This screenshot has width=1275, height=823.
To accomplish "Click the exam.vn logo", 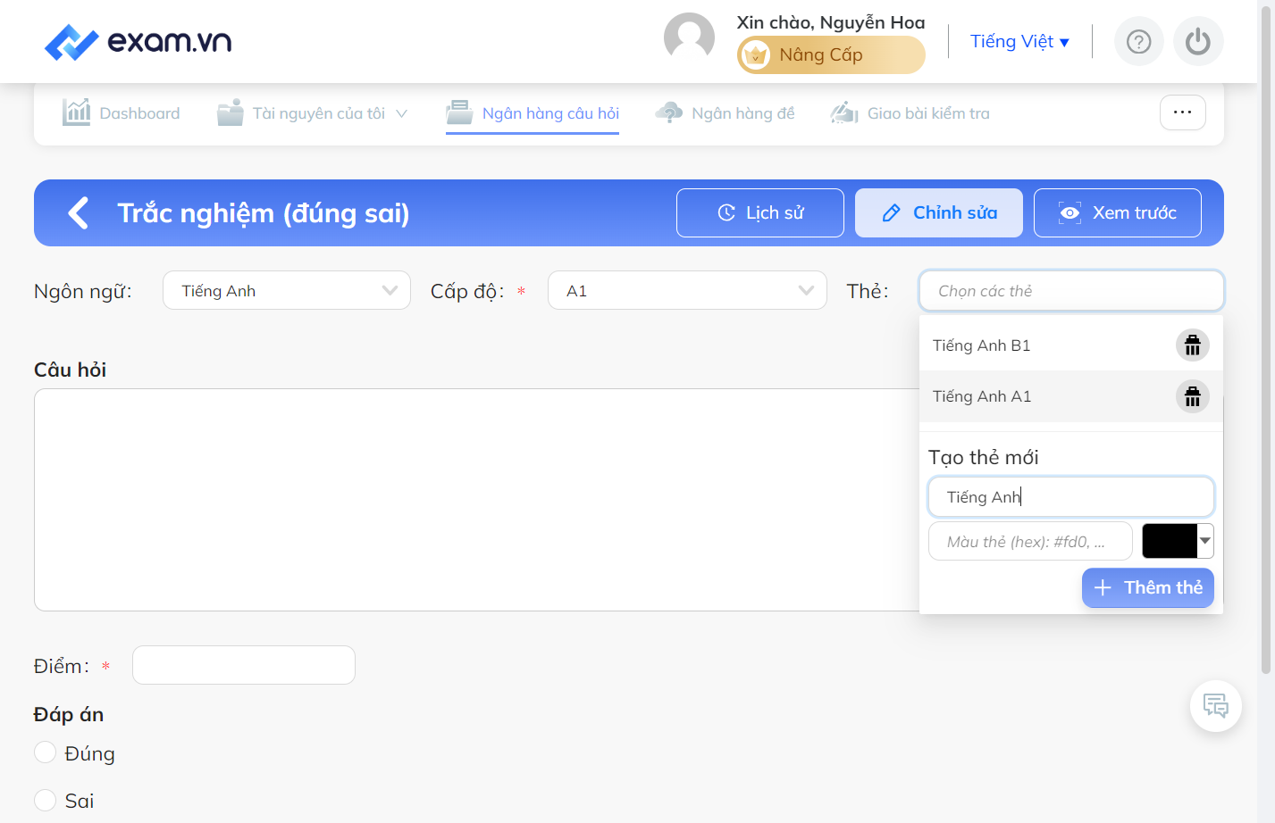I will 138,41.
